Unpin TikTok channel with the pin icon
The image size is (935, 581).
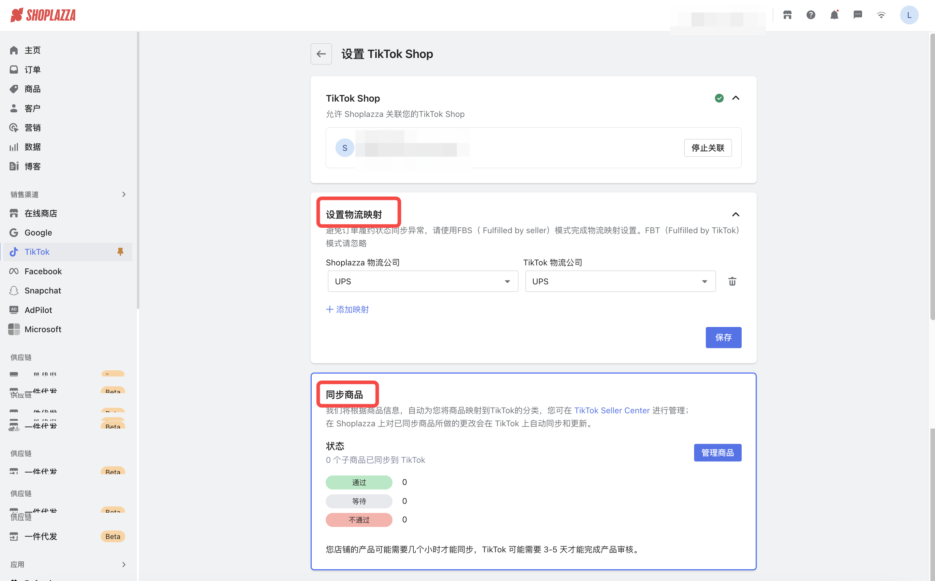[x=120, y=252]
